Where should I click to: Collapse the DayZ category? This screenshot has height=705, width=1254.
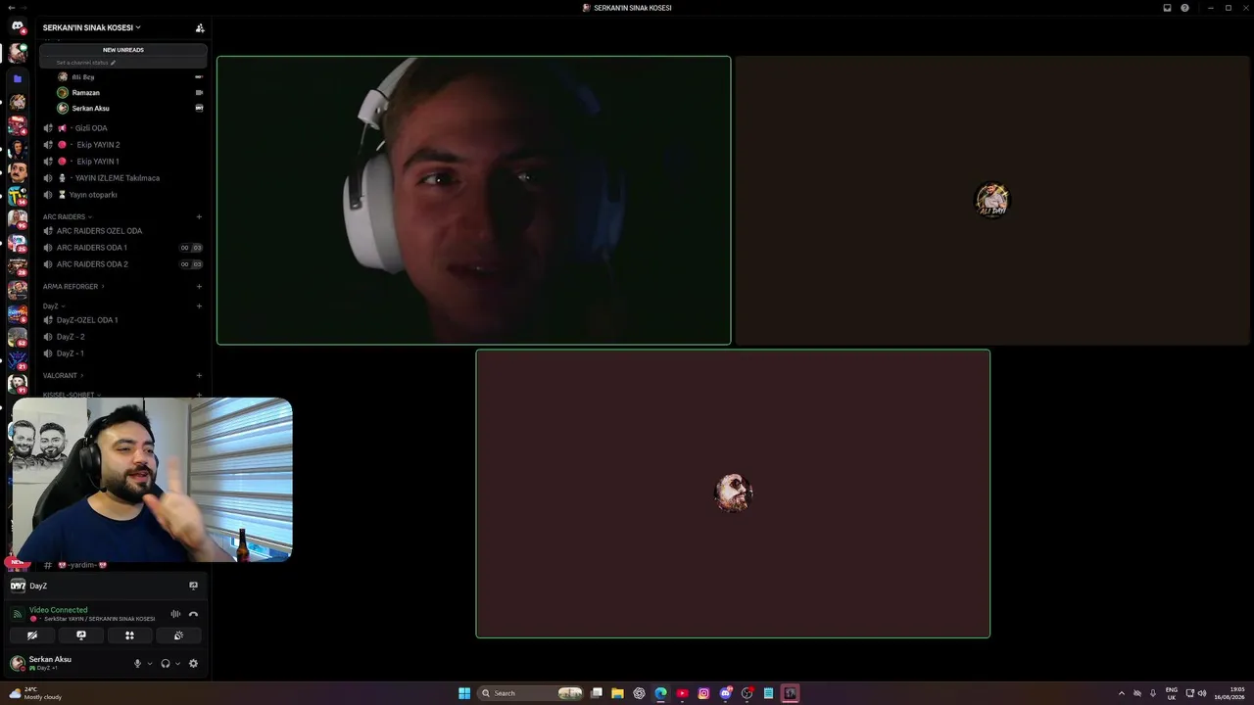[x=54, y=306]
